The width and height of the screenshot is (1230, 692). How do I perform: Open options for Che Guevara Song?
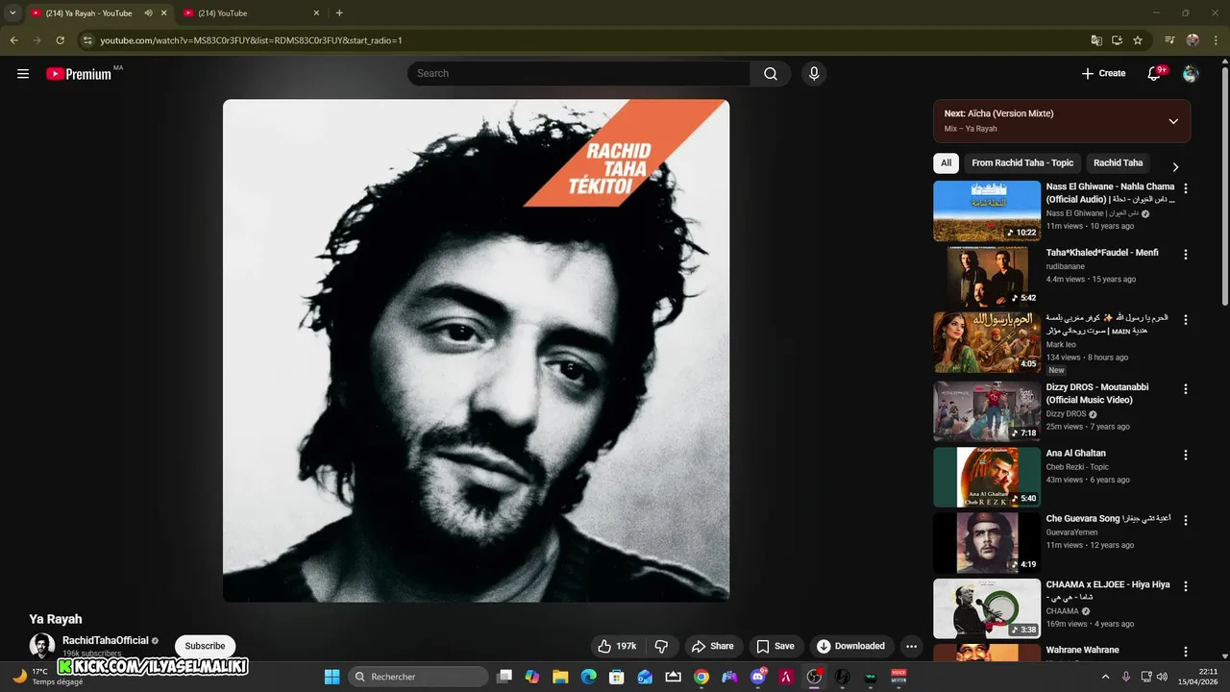click(1185, 520)
